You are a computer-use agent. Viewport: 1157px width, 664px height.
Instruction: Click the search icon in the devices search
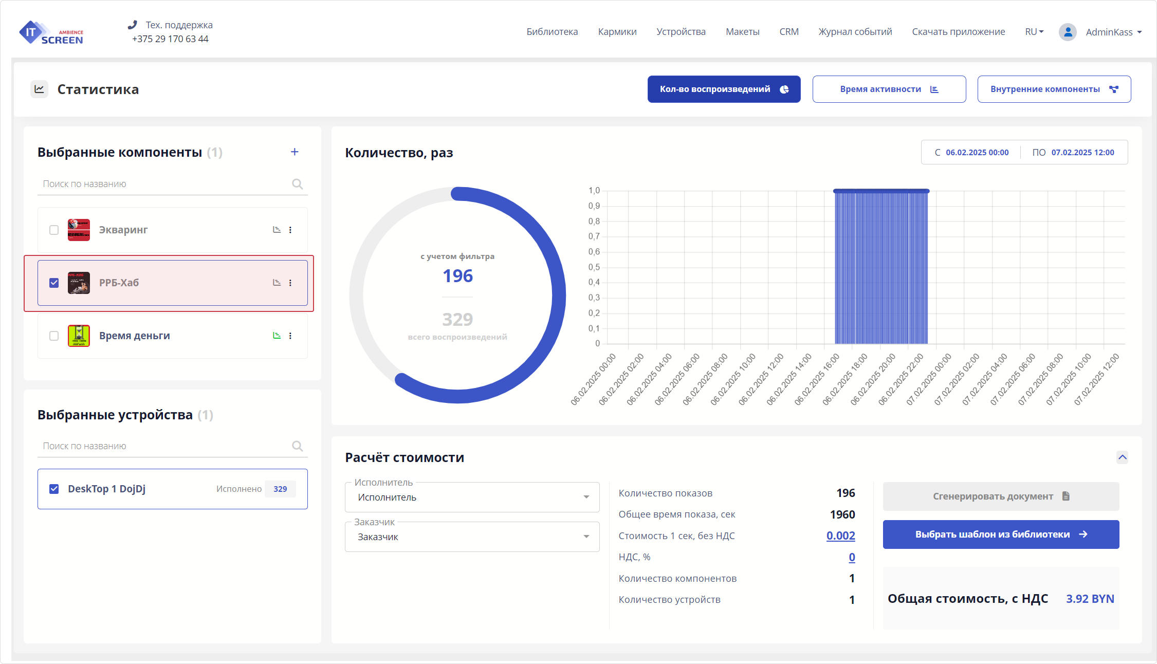click(297, 446)
